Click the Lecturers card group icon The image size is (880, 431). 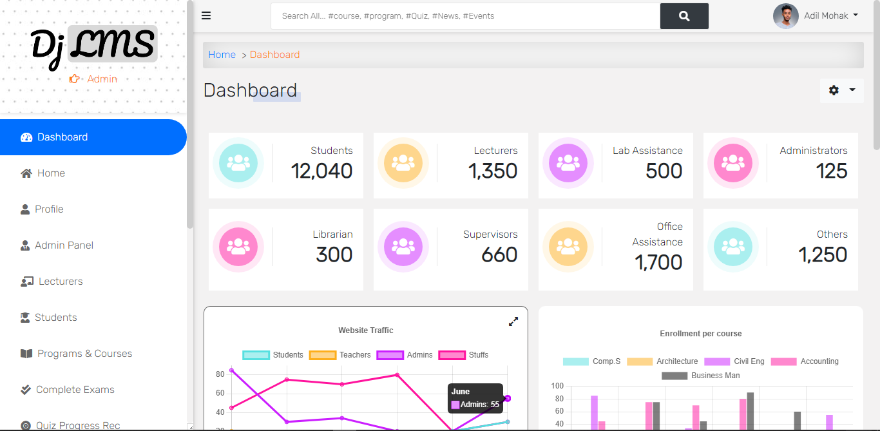(x=403, y=163)
